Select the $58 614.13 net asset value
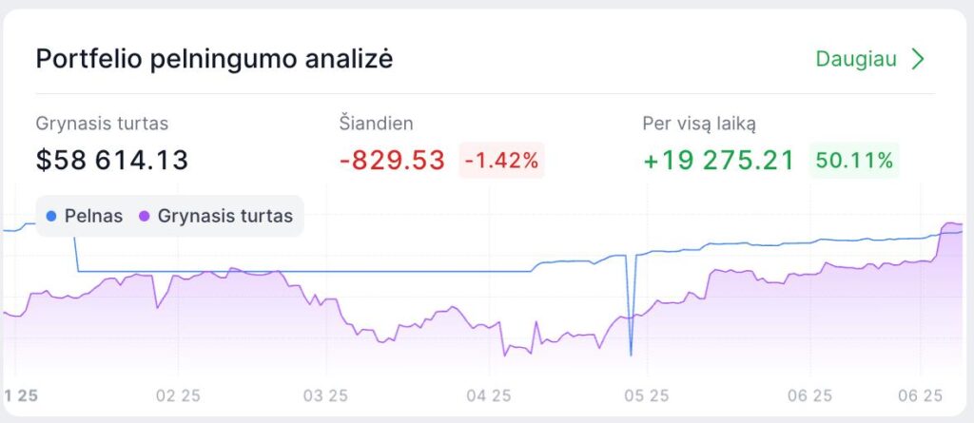Image resolution: width=974 pixels, height=423 pixels. 112,160
